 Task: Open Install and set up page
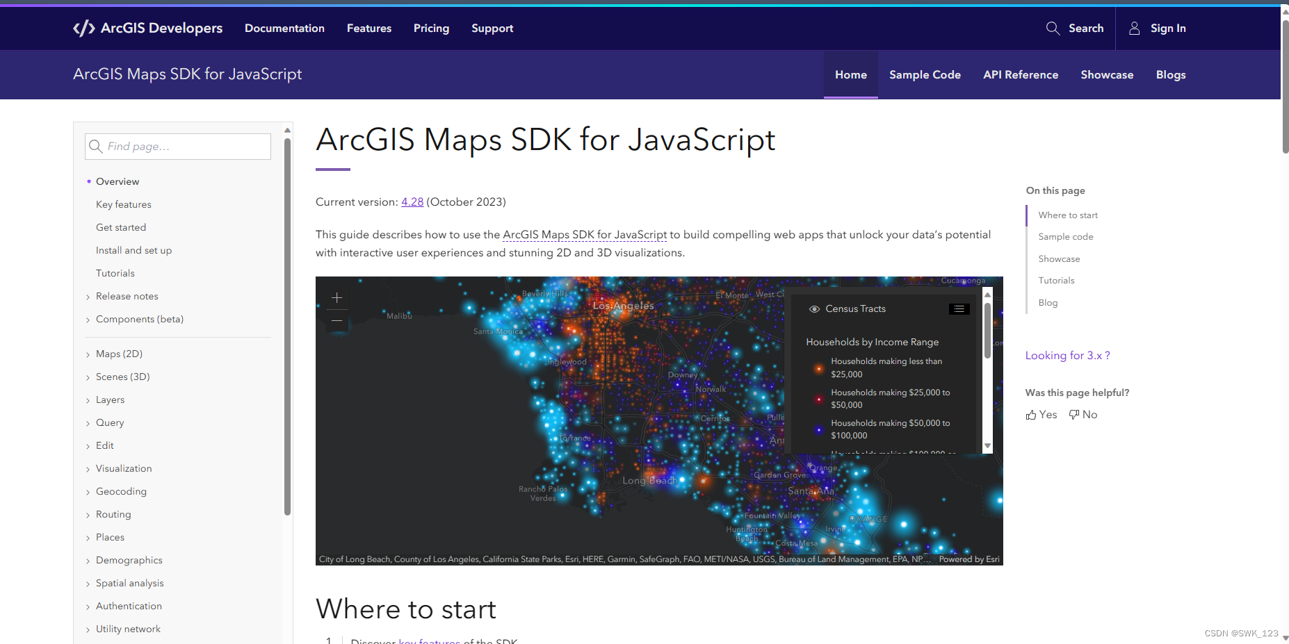point(133,250)
